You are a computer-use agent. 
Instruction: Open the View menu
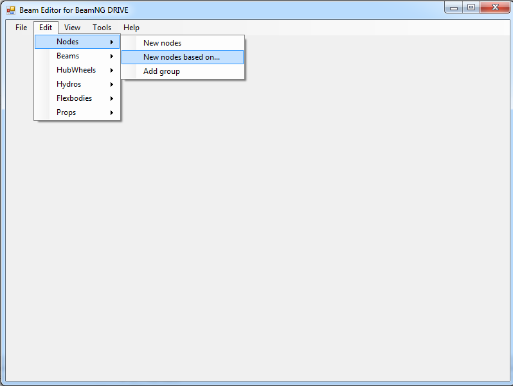[72, 28]
